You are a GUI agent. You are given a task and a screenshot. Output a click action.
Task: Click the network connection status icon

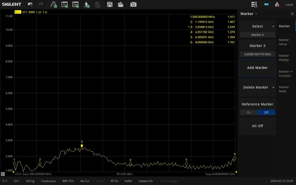coord(277,4)
